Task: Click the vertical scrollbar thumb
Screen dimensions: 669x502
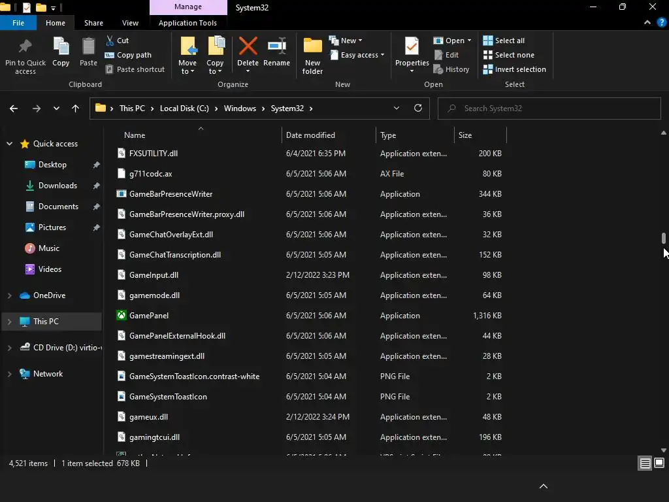Action: [x=664, y=238]
